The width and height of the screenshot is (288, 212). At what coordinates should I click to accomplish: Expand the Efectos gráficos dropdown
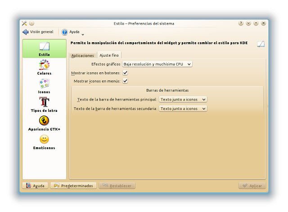(x=157, y=64)
